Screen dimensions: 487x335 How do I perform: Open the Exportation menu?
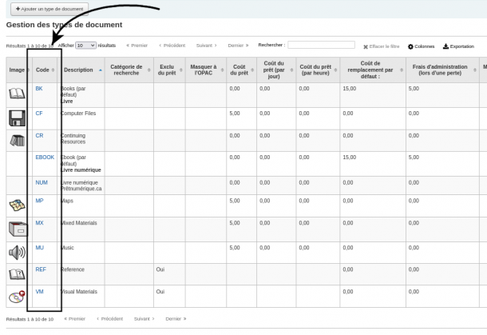coord(457,46)
